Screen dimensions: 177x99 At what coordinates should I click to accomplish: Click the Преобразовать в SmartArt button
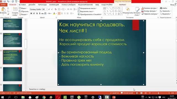(x=90, y=14)
